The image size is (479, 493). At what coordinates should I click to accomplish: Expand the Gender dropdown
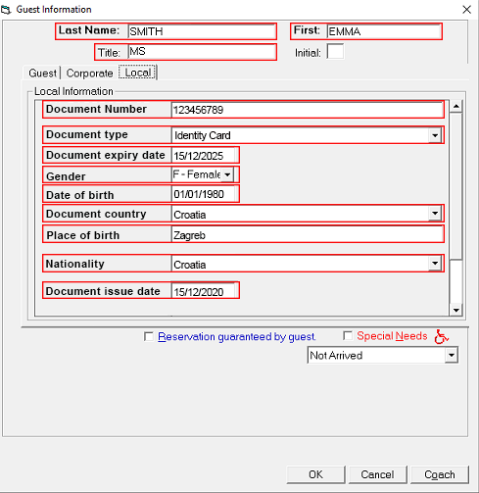click(x=227, y=174)
